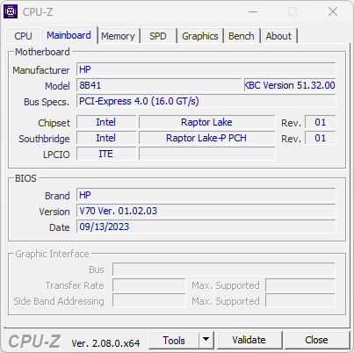Select the Mainboard tab

click(69, 35)
